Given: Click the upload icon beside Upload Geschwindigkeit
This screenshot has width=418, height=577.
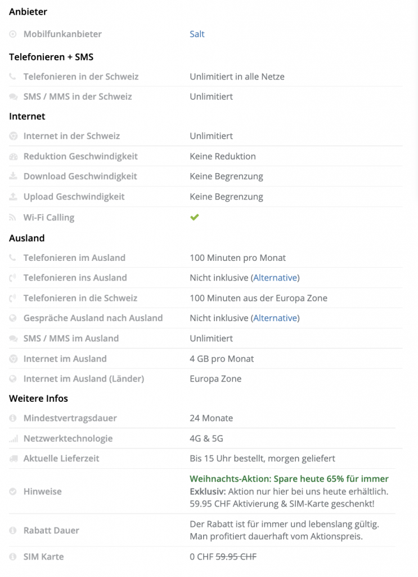Looking at the screenshot, I should pos(13,197).
